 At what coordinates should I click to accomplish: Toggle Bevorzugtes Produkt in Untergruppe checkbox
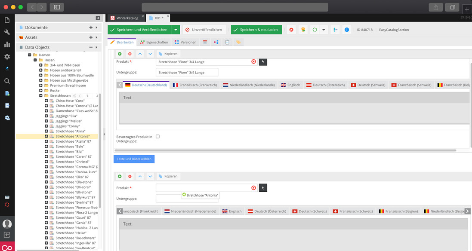click(x=157, y=137)
